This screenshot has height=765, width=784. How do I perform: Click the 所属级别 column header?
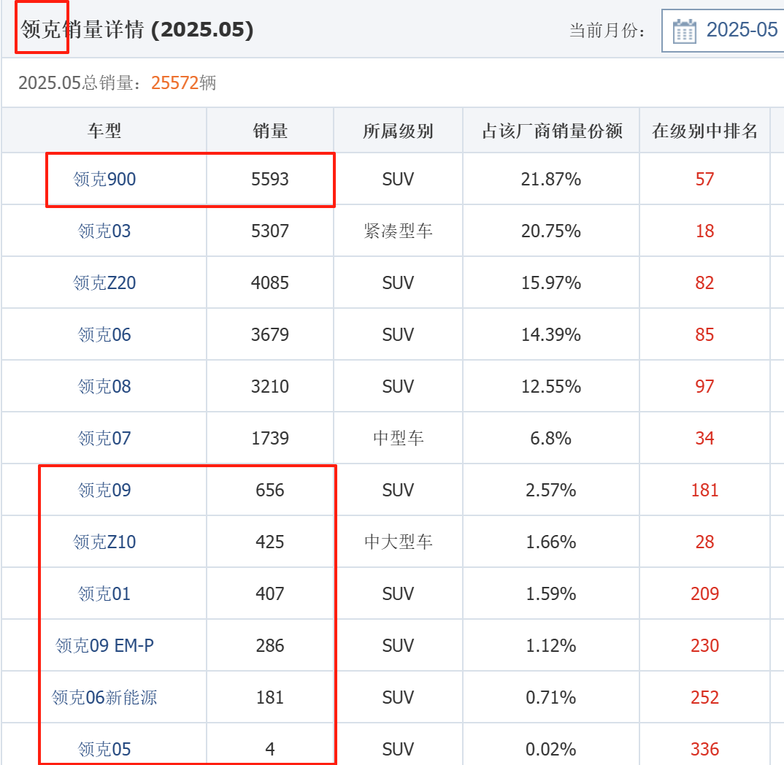click(398, 131)
